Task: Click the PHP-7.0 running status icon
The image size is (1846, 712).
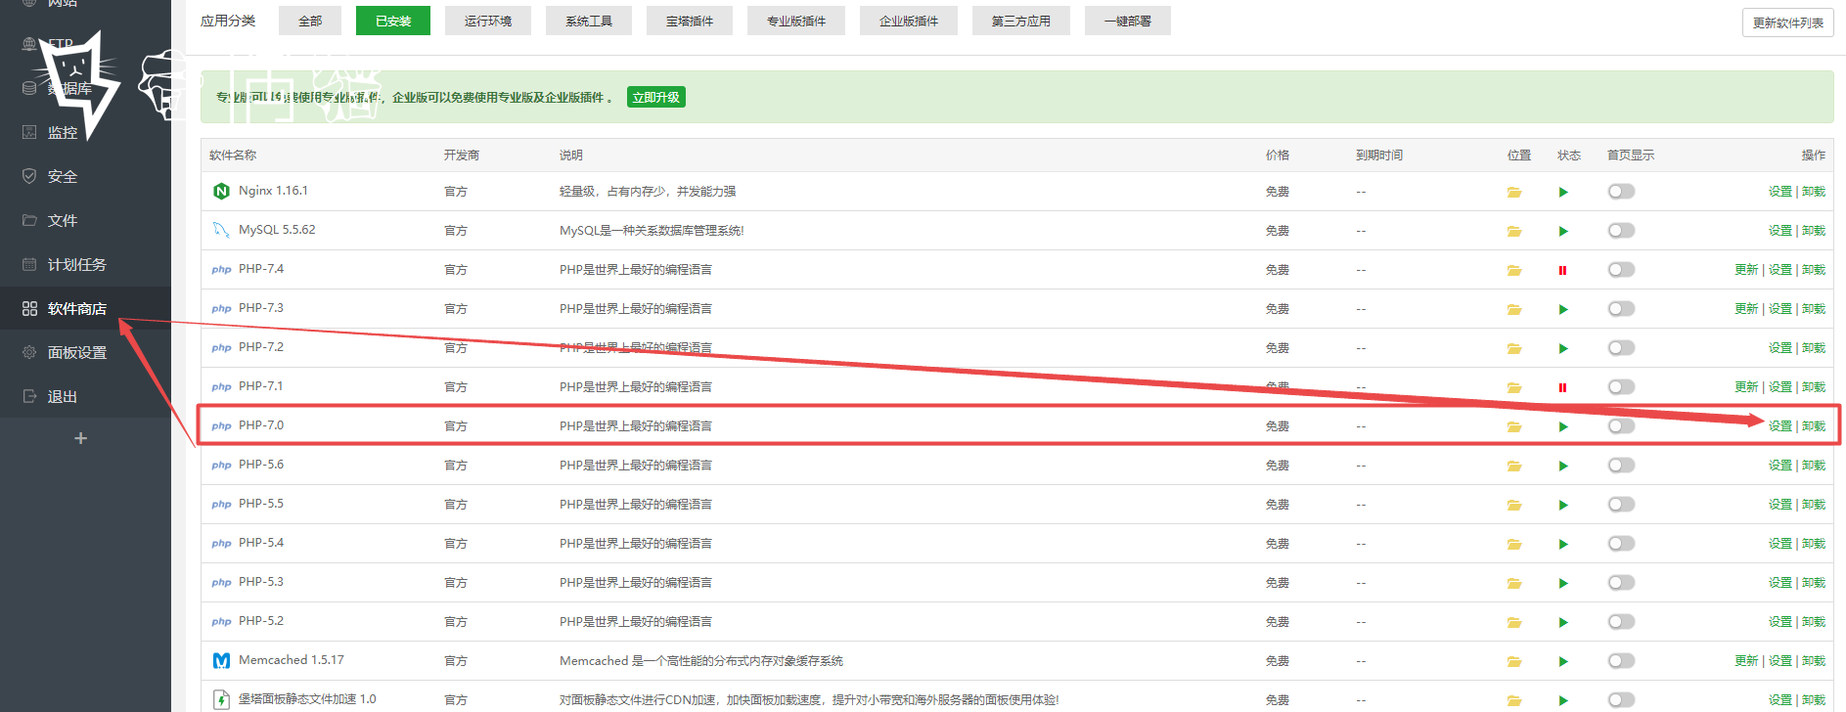Action: point(1563,426)
